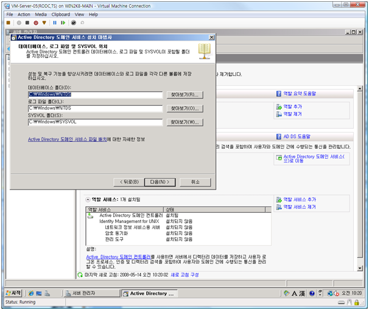
Task: Open the View menu
Action: pos(79,15)
